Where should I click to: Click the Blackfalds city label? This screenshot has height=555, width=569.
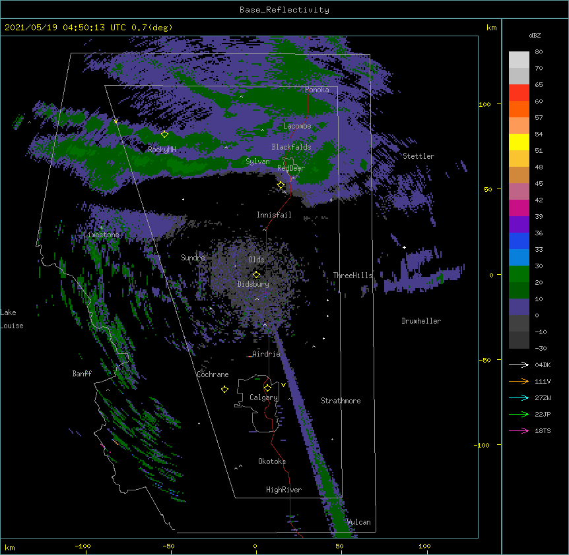tap(291, 147)
